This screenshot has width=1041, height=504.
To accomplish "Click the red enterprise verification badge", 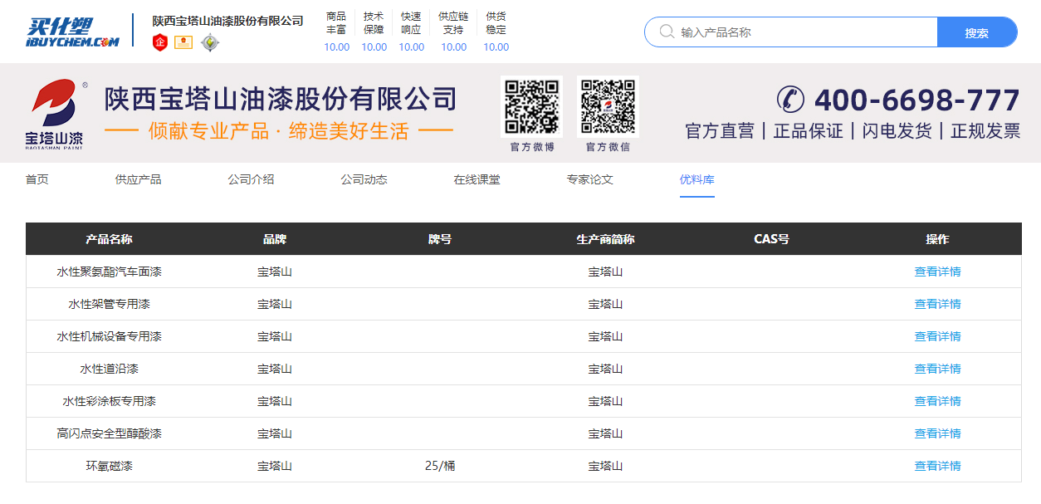I will [x=160, y=42].
